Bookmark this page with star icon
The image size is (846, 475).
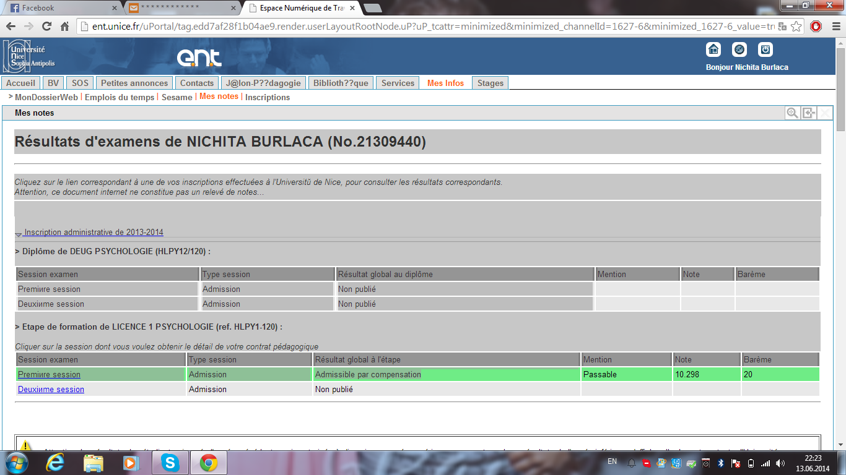(x=796, y=27)
